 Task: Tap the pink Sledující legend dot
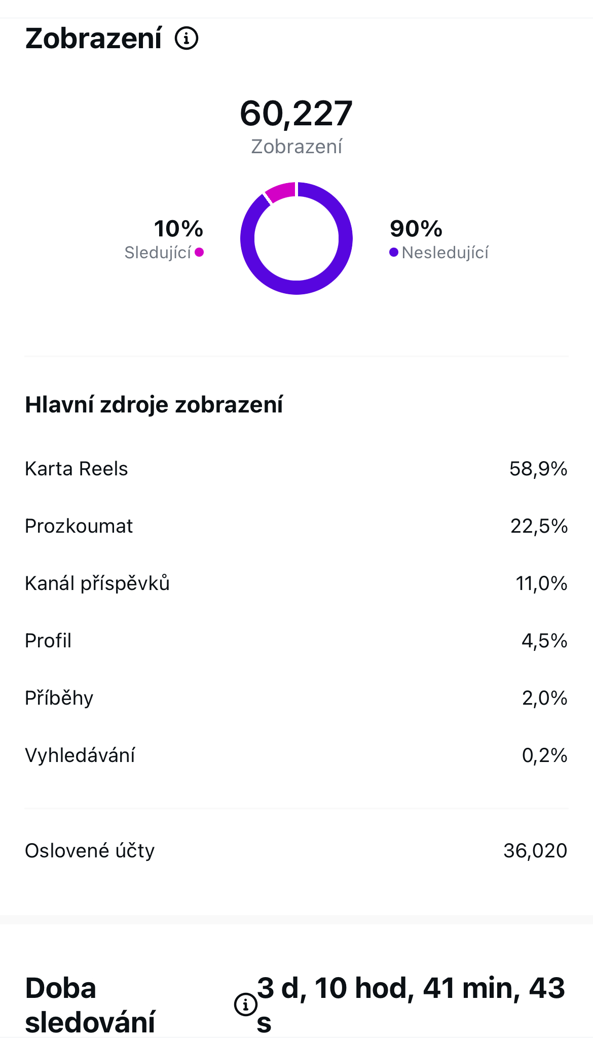pyautogui.click(x=199, y=252)
